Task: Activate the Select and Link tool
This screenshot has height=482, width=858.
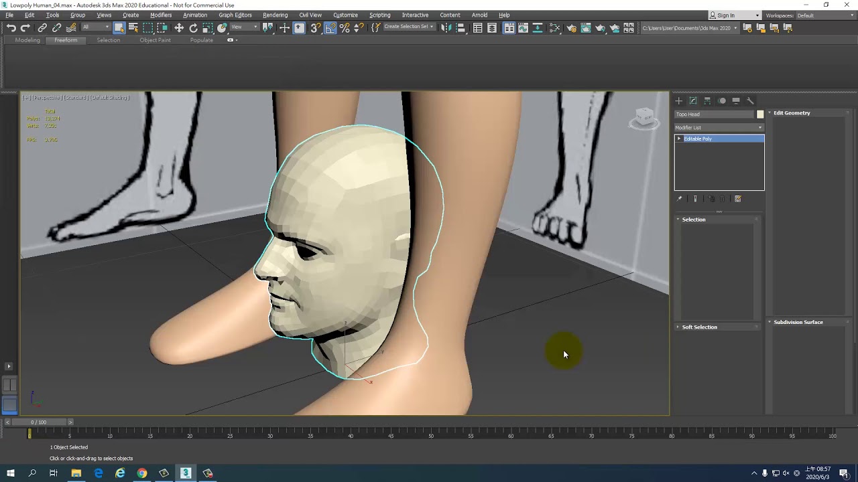Action: point(42,27)
